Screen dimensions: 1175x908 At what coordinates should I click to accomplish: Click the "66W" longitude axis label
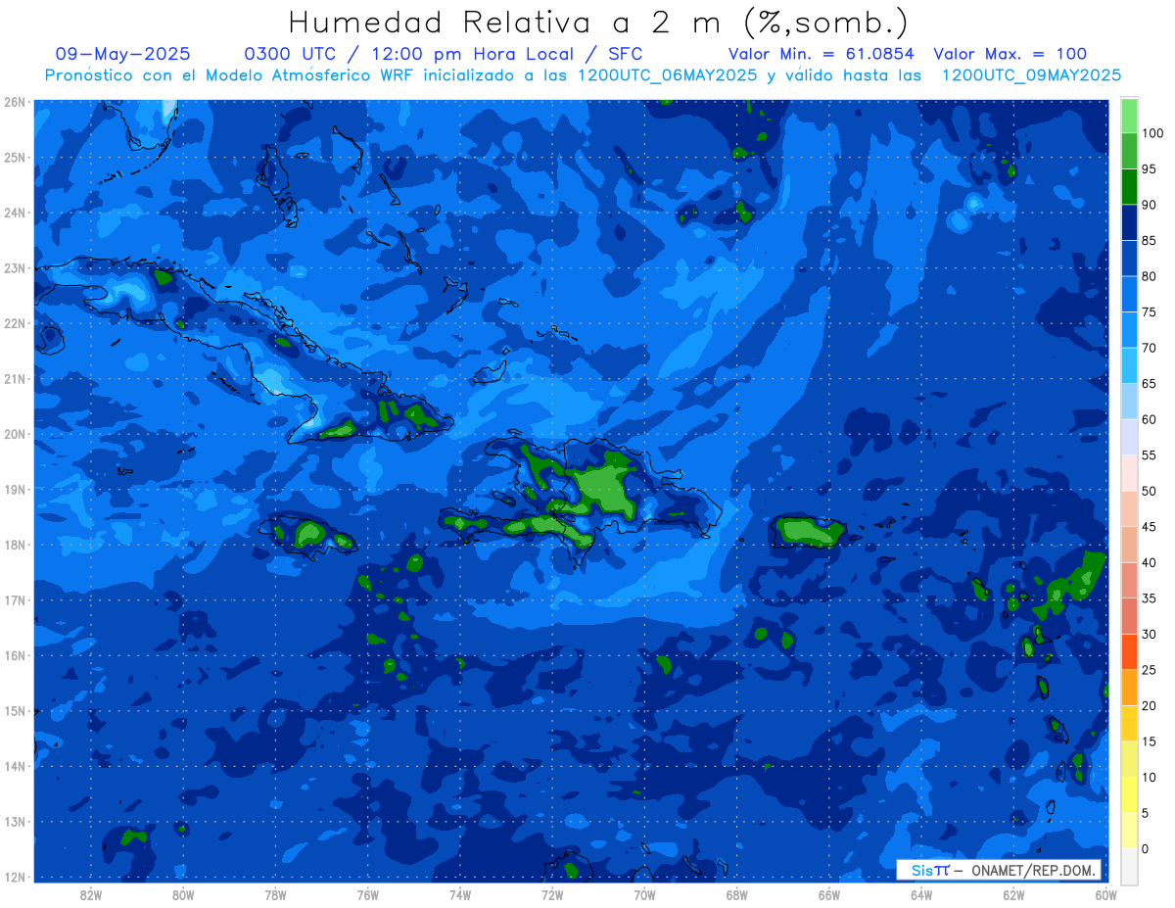829,894
